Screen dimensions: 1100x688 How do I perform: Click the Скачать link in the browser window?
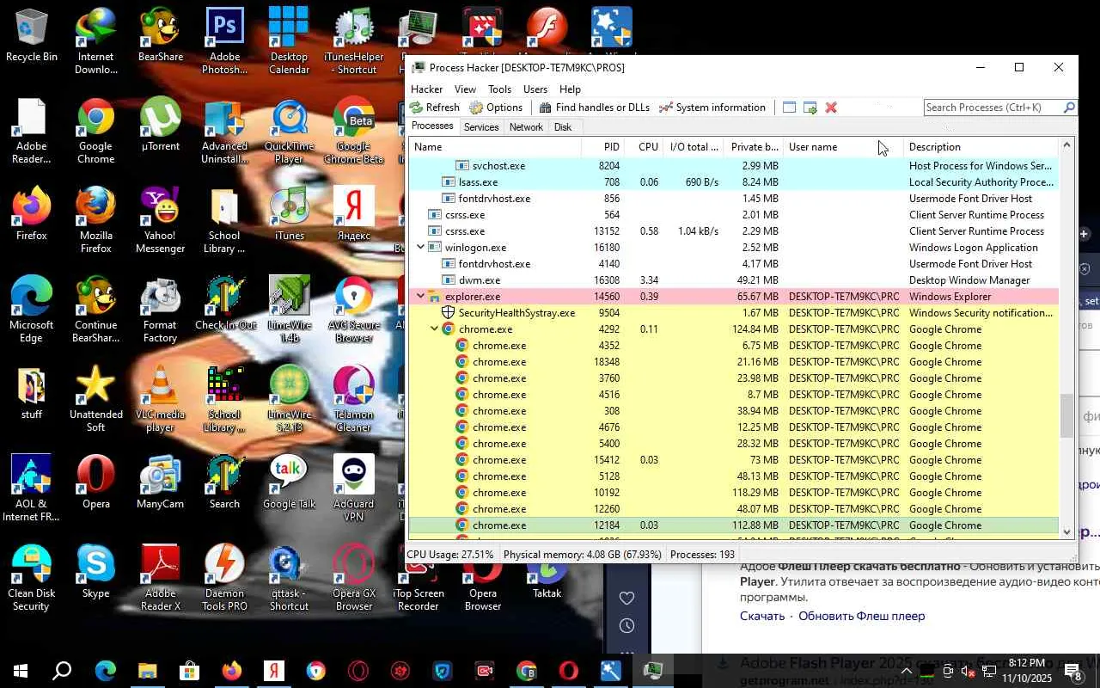tap(762, 617)
